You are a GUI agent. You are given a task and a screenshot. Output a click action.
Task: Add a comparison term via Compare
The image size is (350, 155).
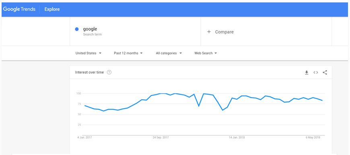coord(266,31)
